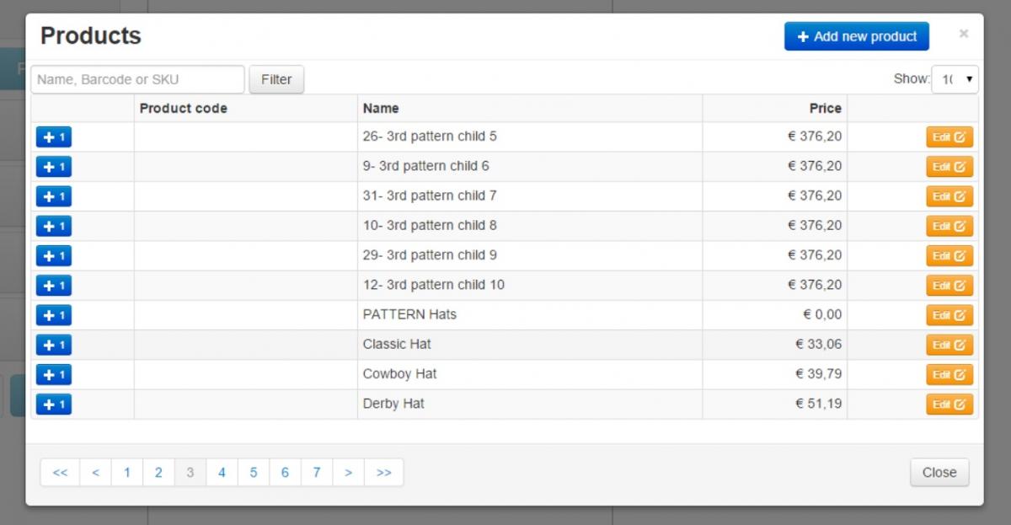Screen dimensions: 1011x525
Task: Edit the 26- 3rd pattern child 5 product
Action: coord(949,137)
